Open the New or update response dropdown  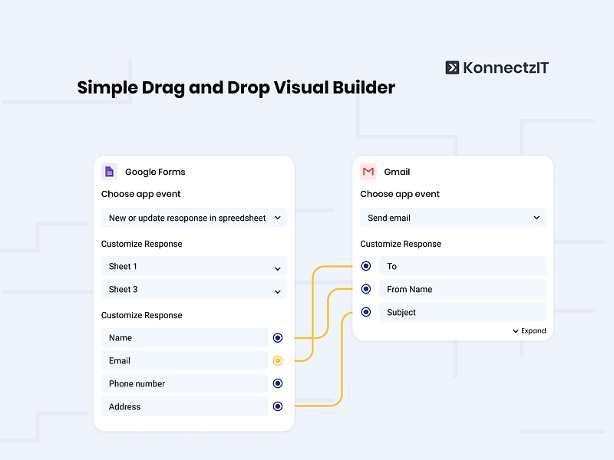[194, 218]
